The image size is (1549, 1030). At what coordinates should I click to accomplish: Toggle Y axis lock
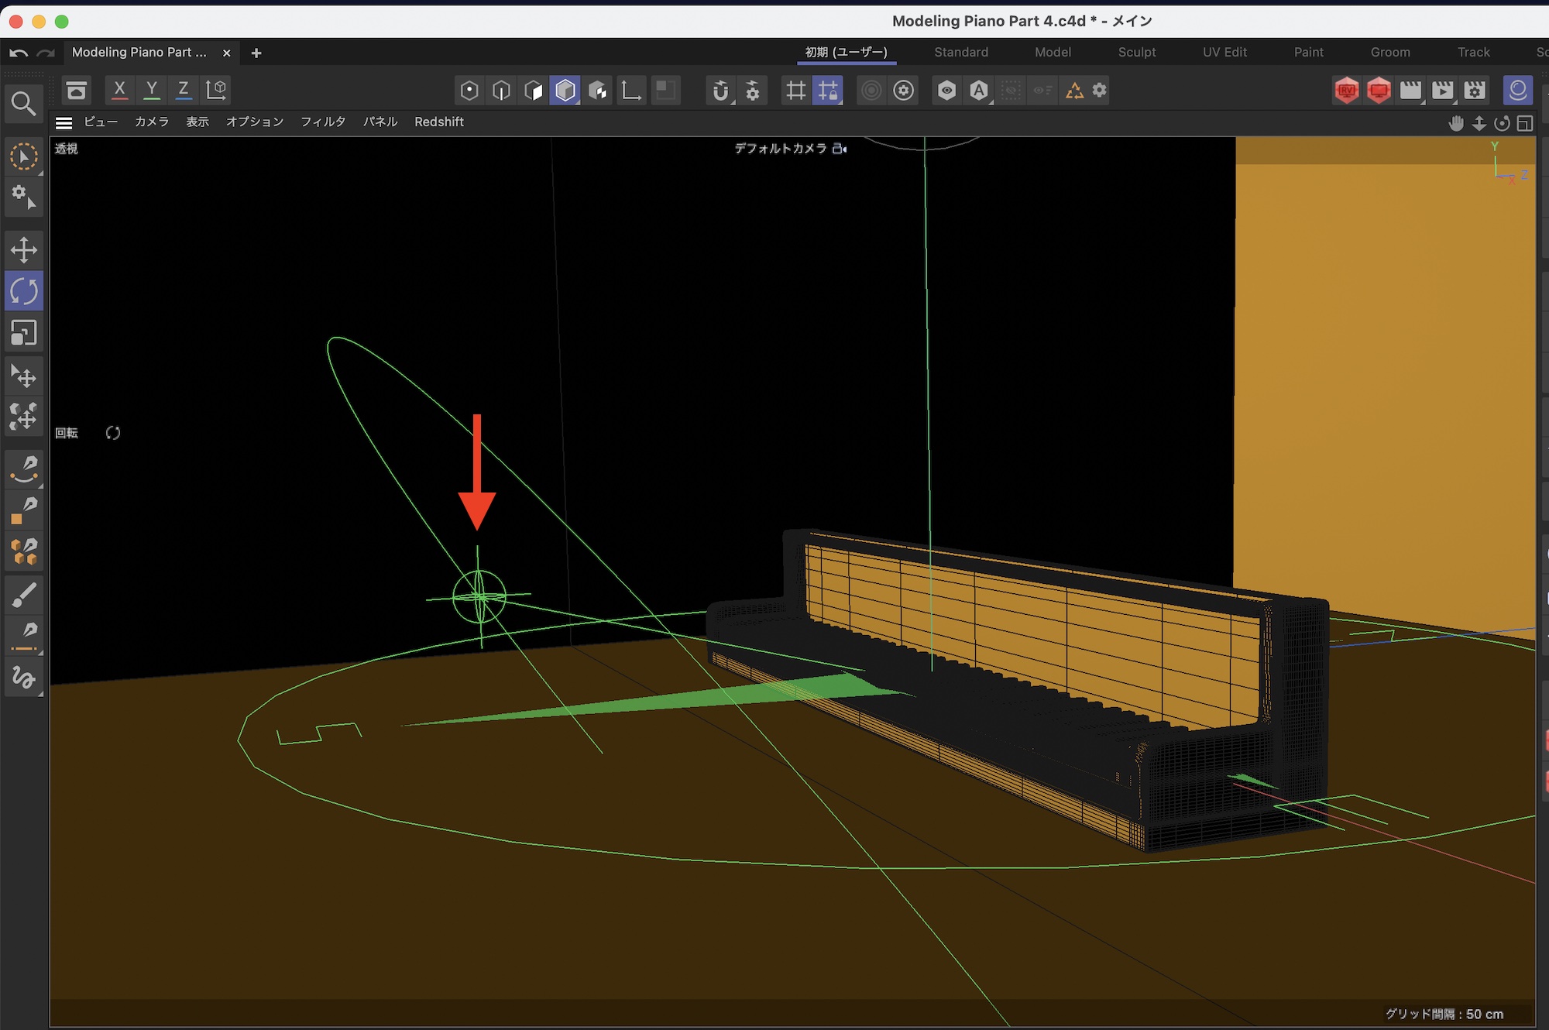point(152,90)
